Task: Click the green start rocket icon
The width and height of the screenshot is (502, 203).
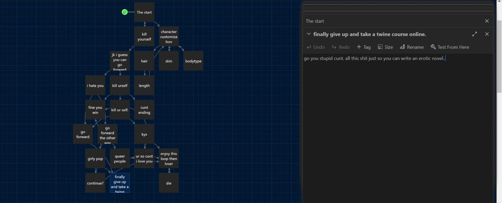Action: (x=124, y=12)
